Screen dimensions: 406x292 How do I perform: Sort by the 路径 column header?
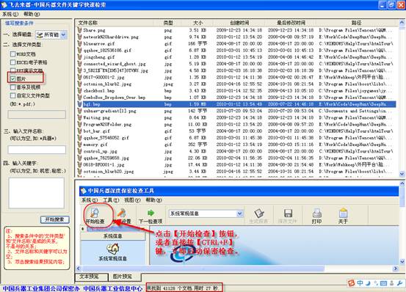(x=357, y=23)
